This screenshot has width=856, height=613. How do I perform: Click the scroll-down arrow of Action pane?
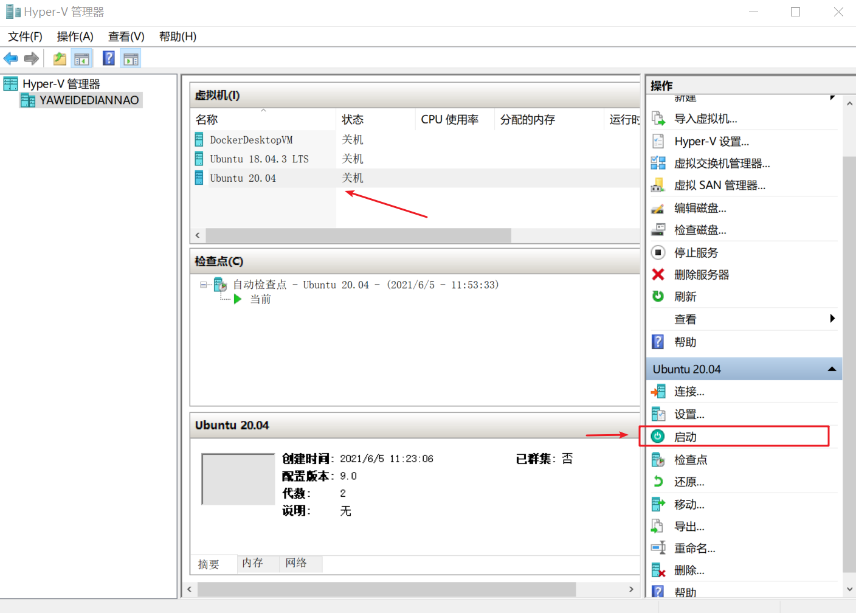tap(849, 589)
